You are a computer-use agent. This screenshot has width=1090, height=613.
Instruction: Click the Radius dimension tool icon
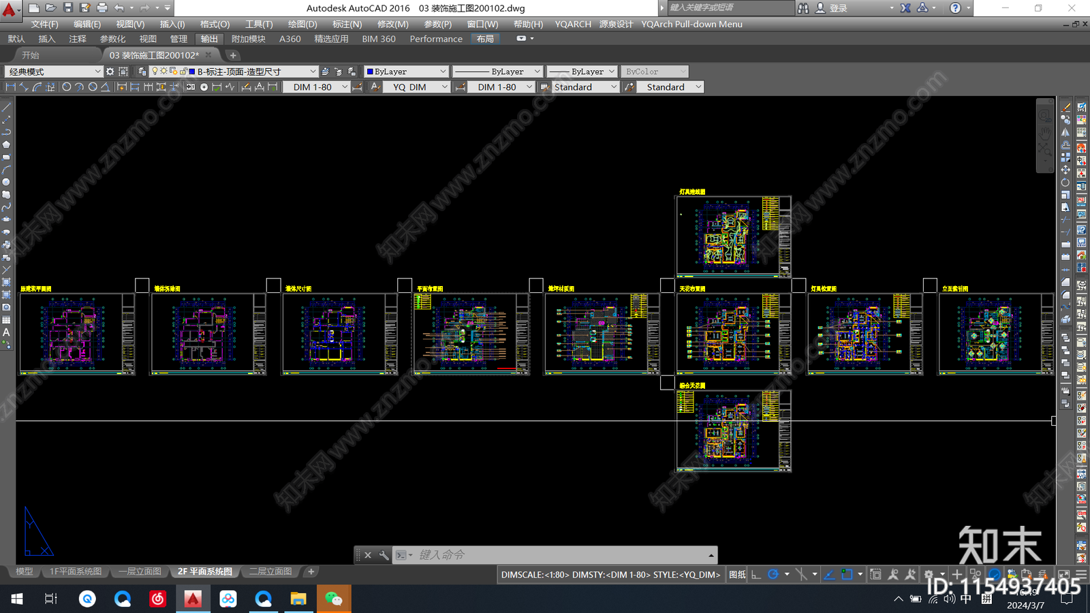tap(67, 87)
